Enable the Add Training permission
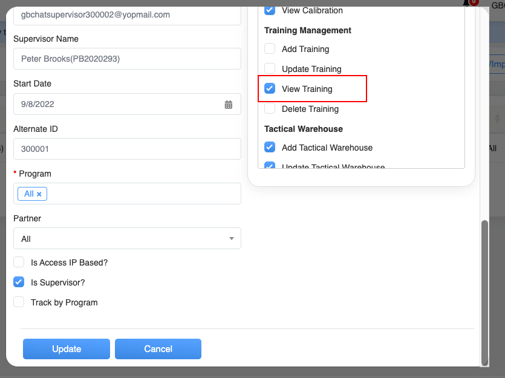Image resolution: width=505 pixels, height=378 pixels. pos(270,49)
